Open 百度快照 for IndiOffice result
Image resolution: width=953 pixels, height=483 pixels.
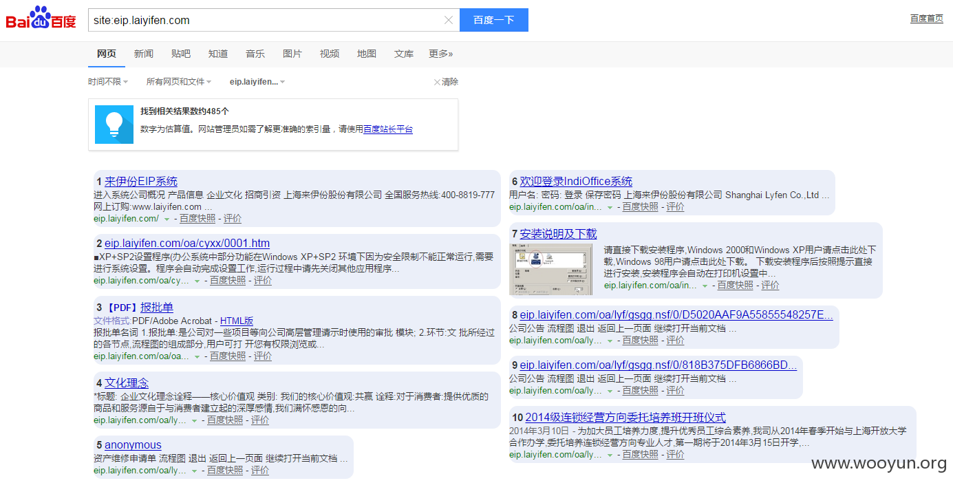641,207
